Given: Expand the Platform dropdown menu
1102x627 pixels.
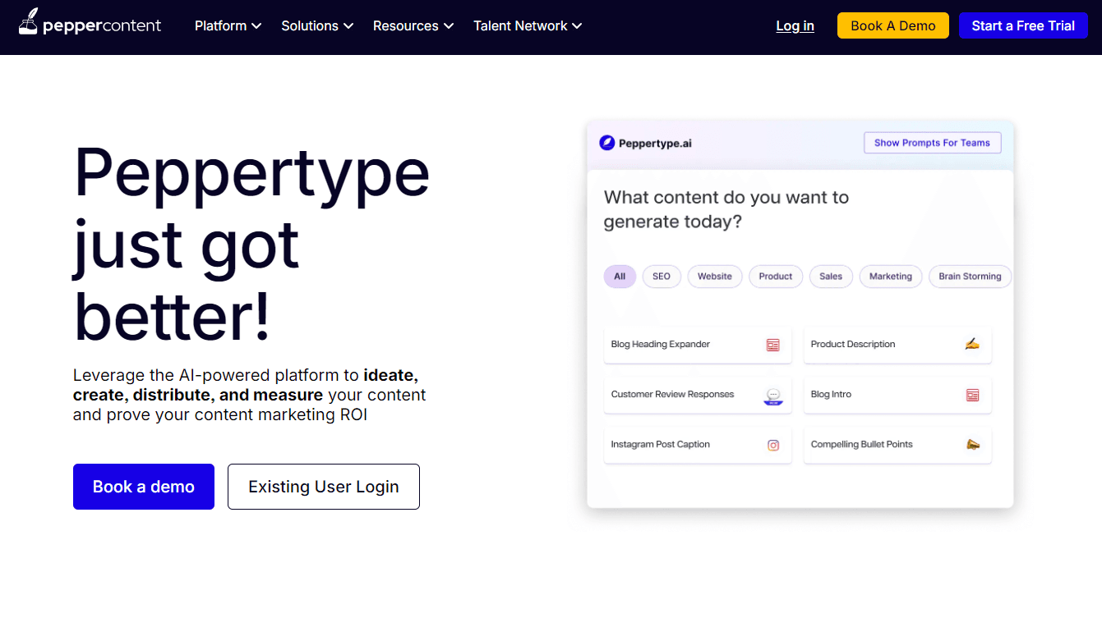Looking at the screenshot, I should [228, 25].
